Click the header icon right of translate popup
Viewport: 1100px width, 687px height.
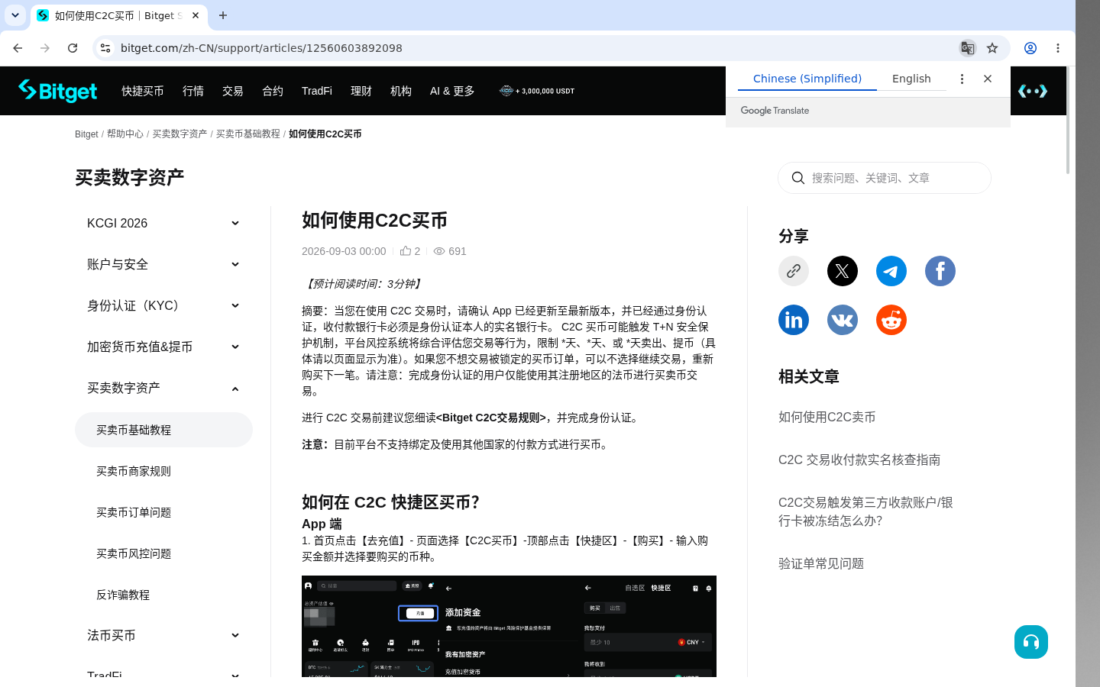[x=1033, y=91]
